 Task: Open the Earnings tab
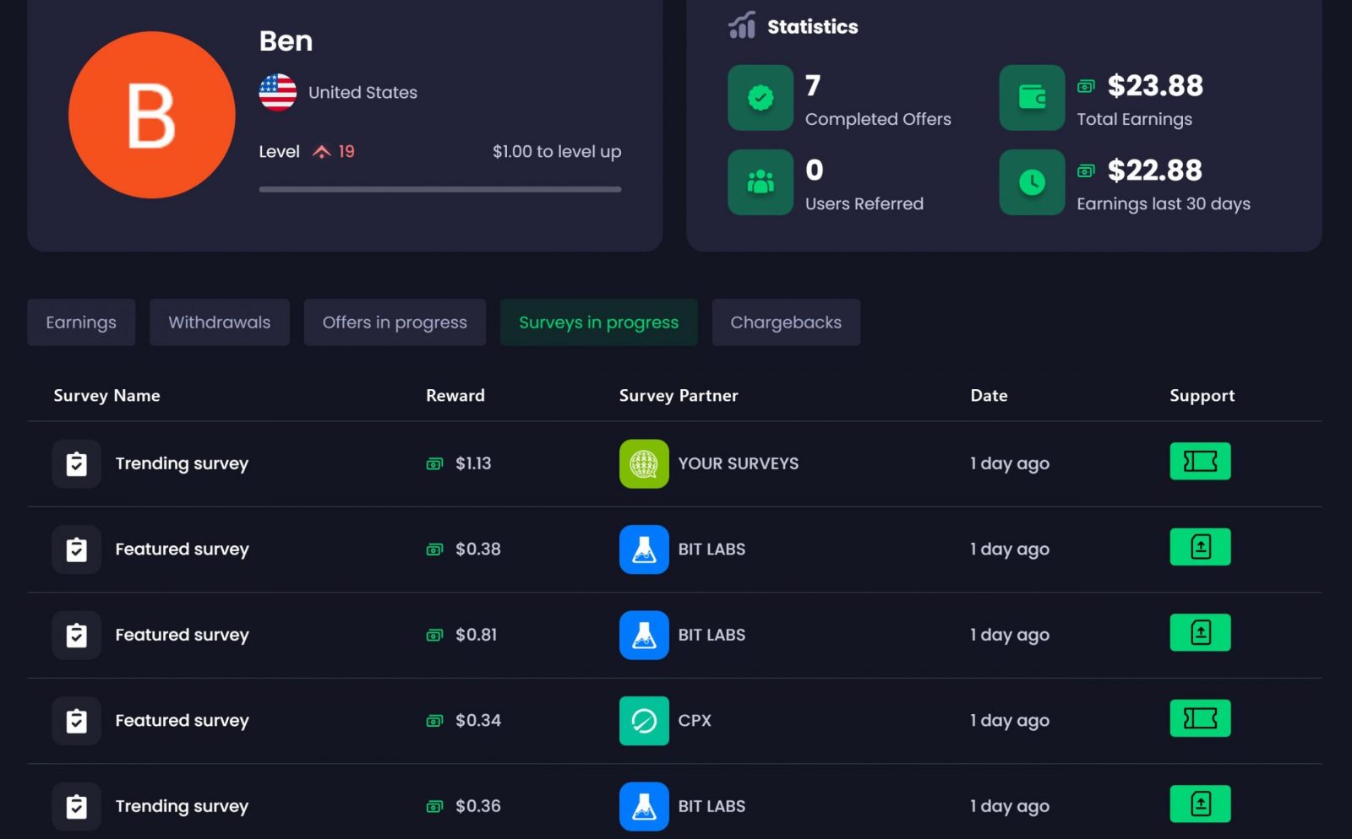click(81, 322)
